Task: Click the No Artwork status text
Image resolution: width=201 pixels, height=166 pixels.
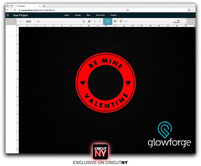Action: [x=177, y=21]
